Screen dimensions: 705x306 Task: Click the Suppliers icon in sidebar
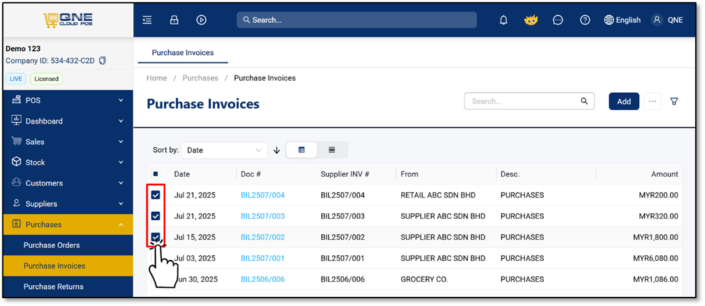[x=17, y=203]
